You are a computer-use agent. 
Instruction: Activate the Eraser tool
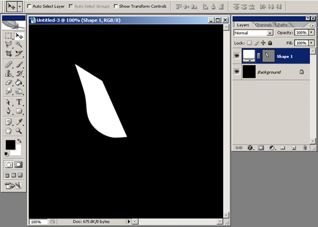click(8, 83)
